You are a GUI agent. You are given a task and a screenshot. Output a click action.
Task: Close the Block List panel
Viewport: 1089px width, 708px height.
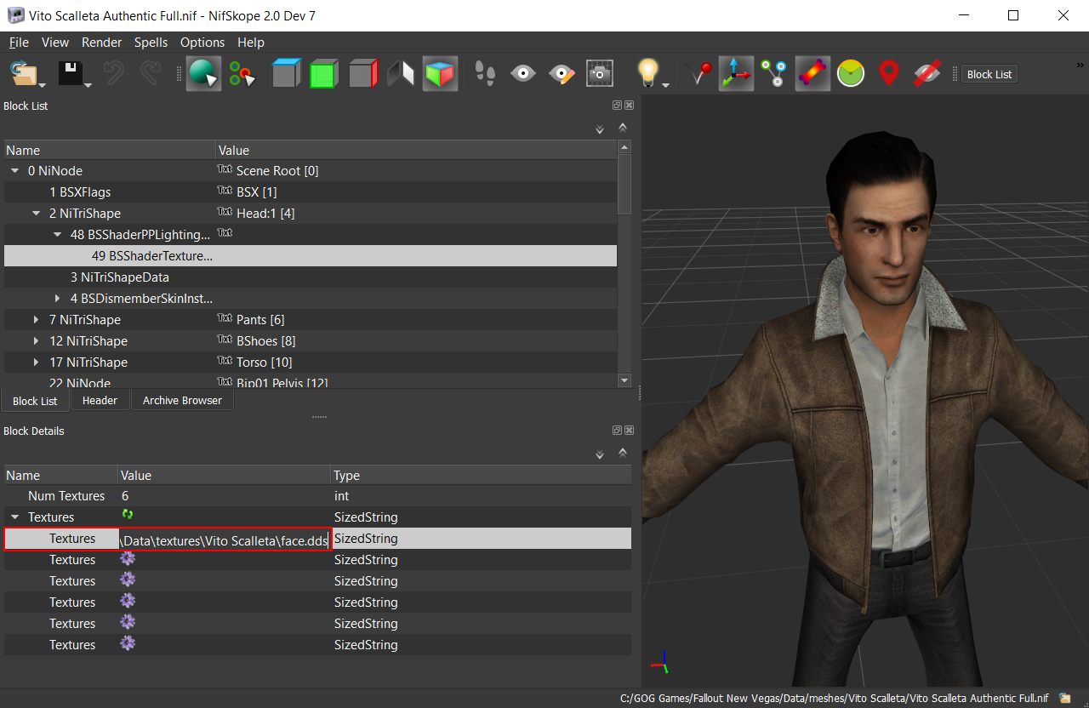629,106
